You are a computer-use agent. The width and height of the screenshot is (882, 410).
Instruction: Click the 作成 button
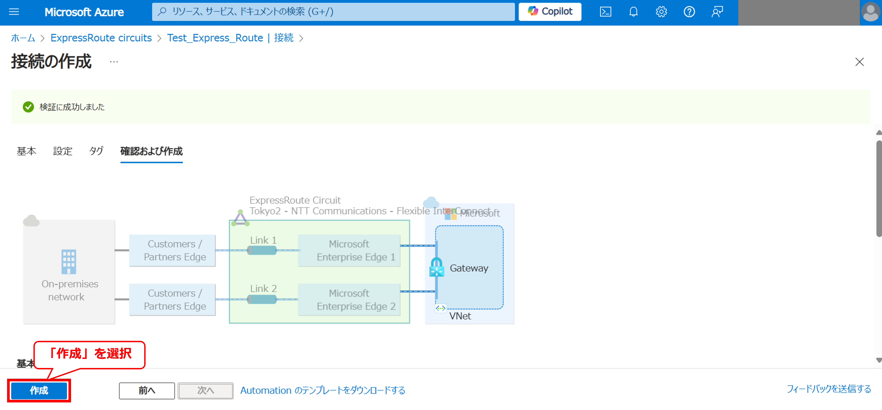(x=39, y=390)
